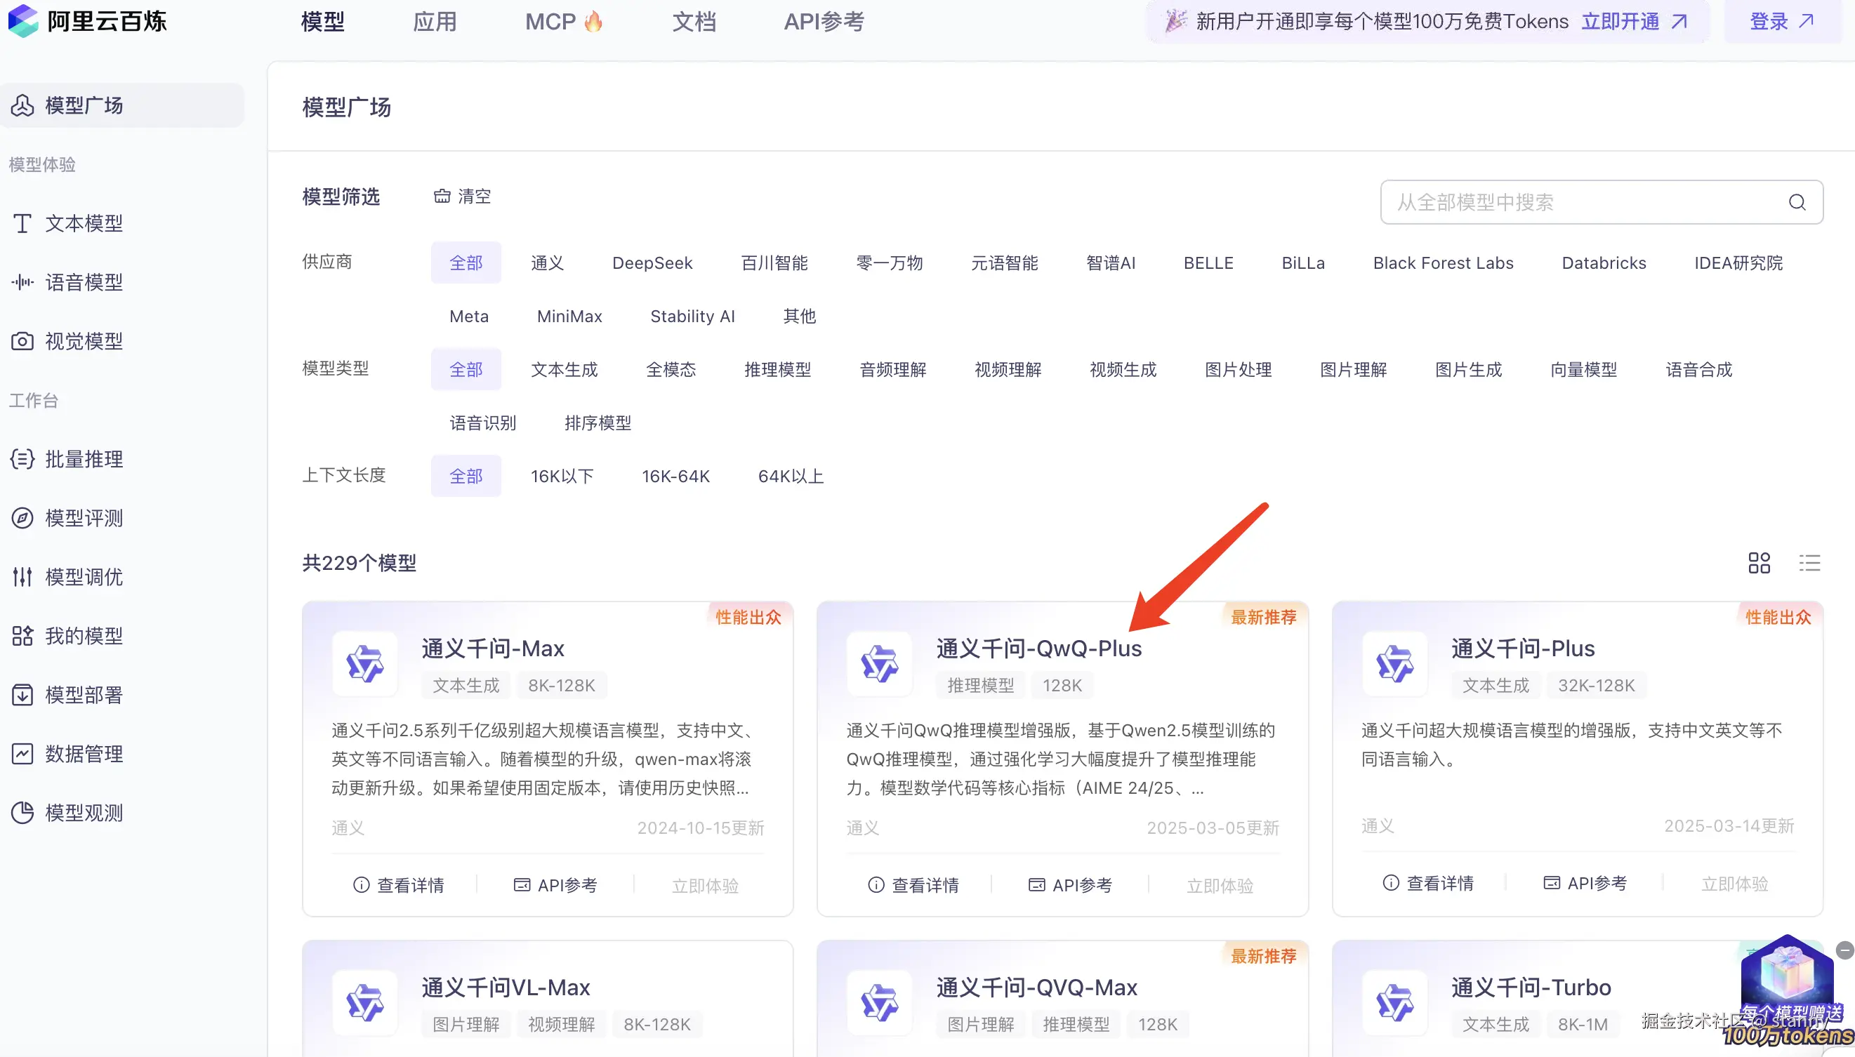
Task: Choose the 64K以上 context length filter
Action: [790, 477]
